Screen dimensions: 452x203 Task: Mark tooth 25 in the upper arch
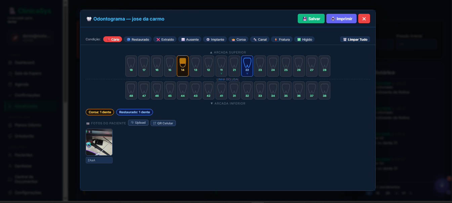coord(286,66)
